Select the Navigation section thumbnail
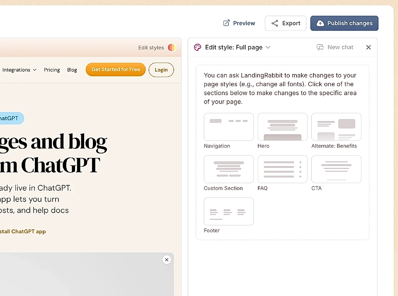 click(x=229, y=127)
